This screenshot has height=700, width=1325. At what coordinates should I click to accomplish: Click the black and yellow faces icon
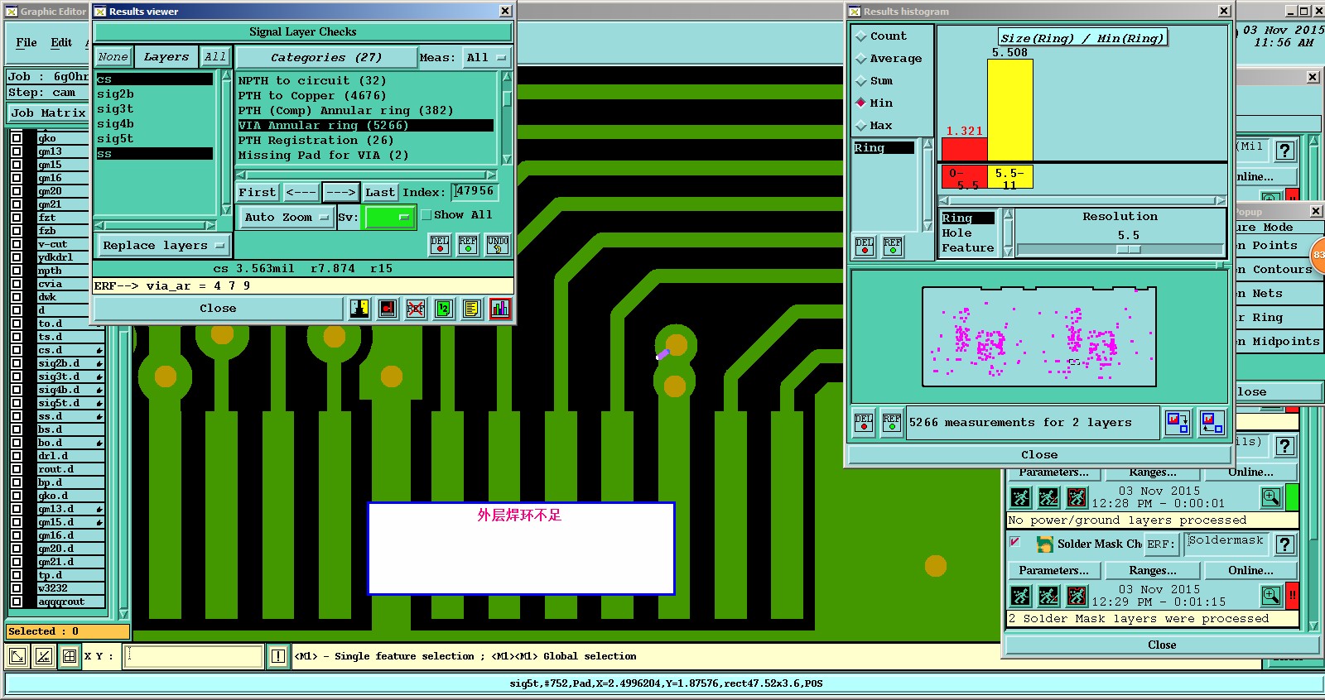click(359, 309)
